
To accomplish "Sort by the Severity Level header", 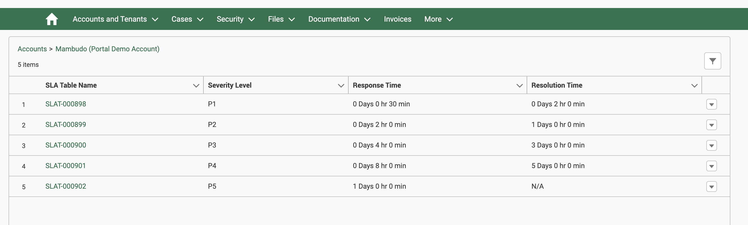I will click(229, 85).
